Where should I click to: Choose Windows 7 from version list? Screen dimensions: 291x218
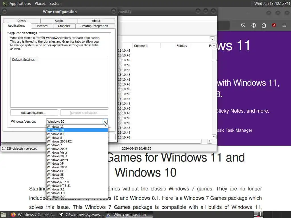point(77,145)
